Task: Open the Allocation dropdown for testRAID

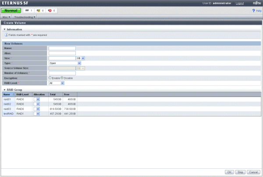Action: pyautogui.click(x=36, y=114)
